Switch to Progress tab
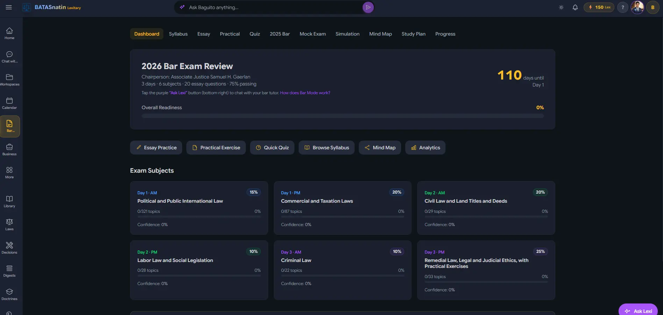 click(x=445, y=34)
